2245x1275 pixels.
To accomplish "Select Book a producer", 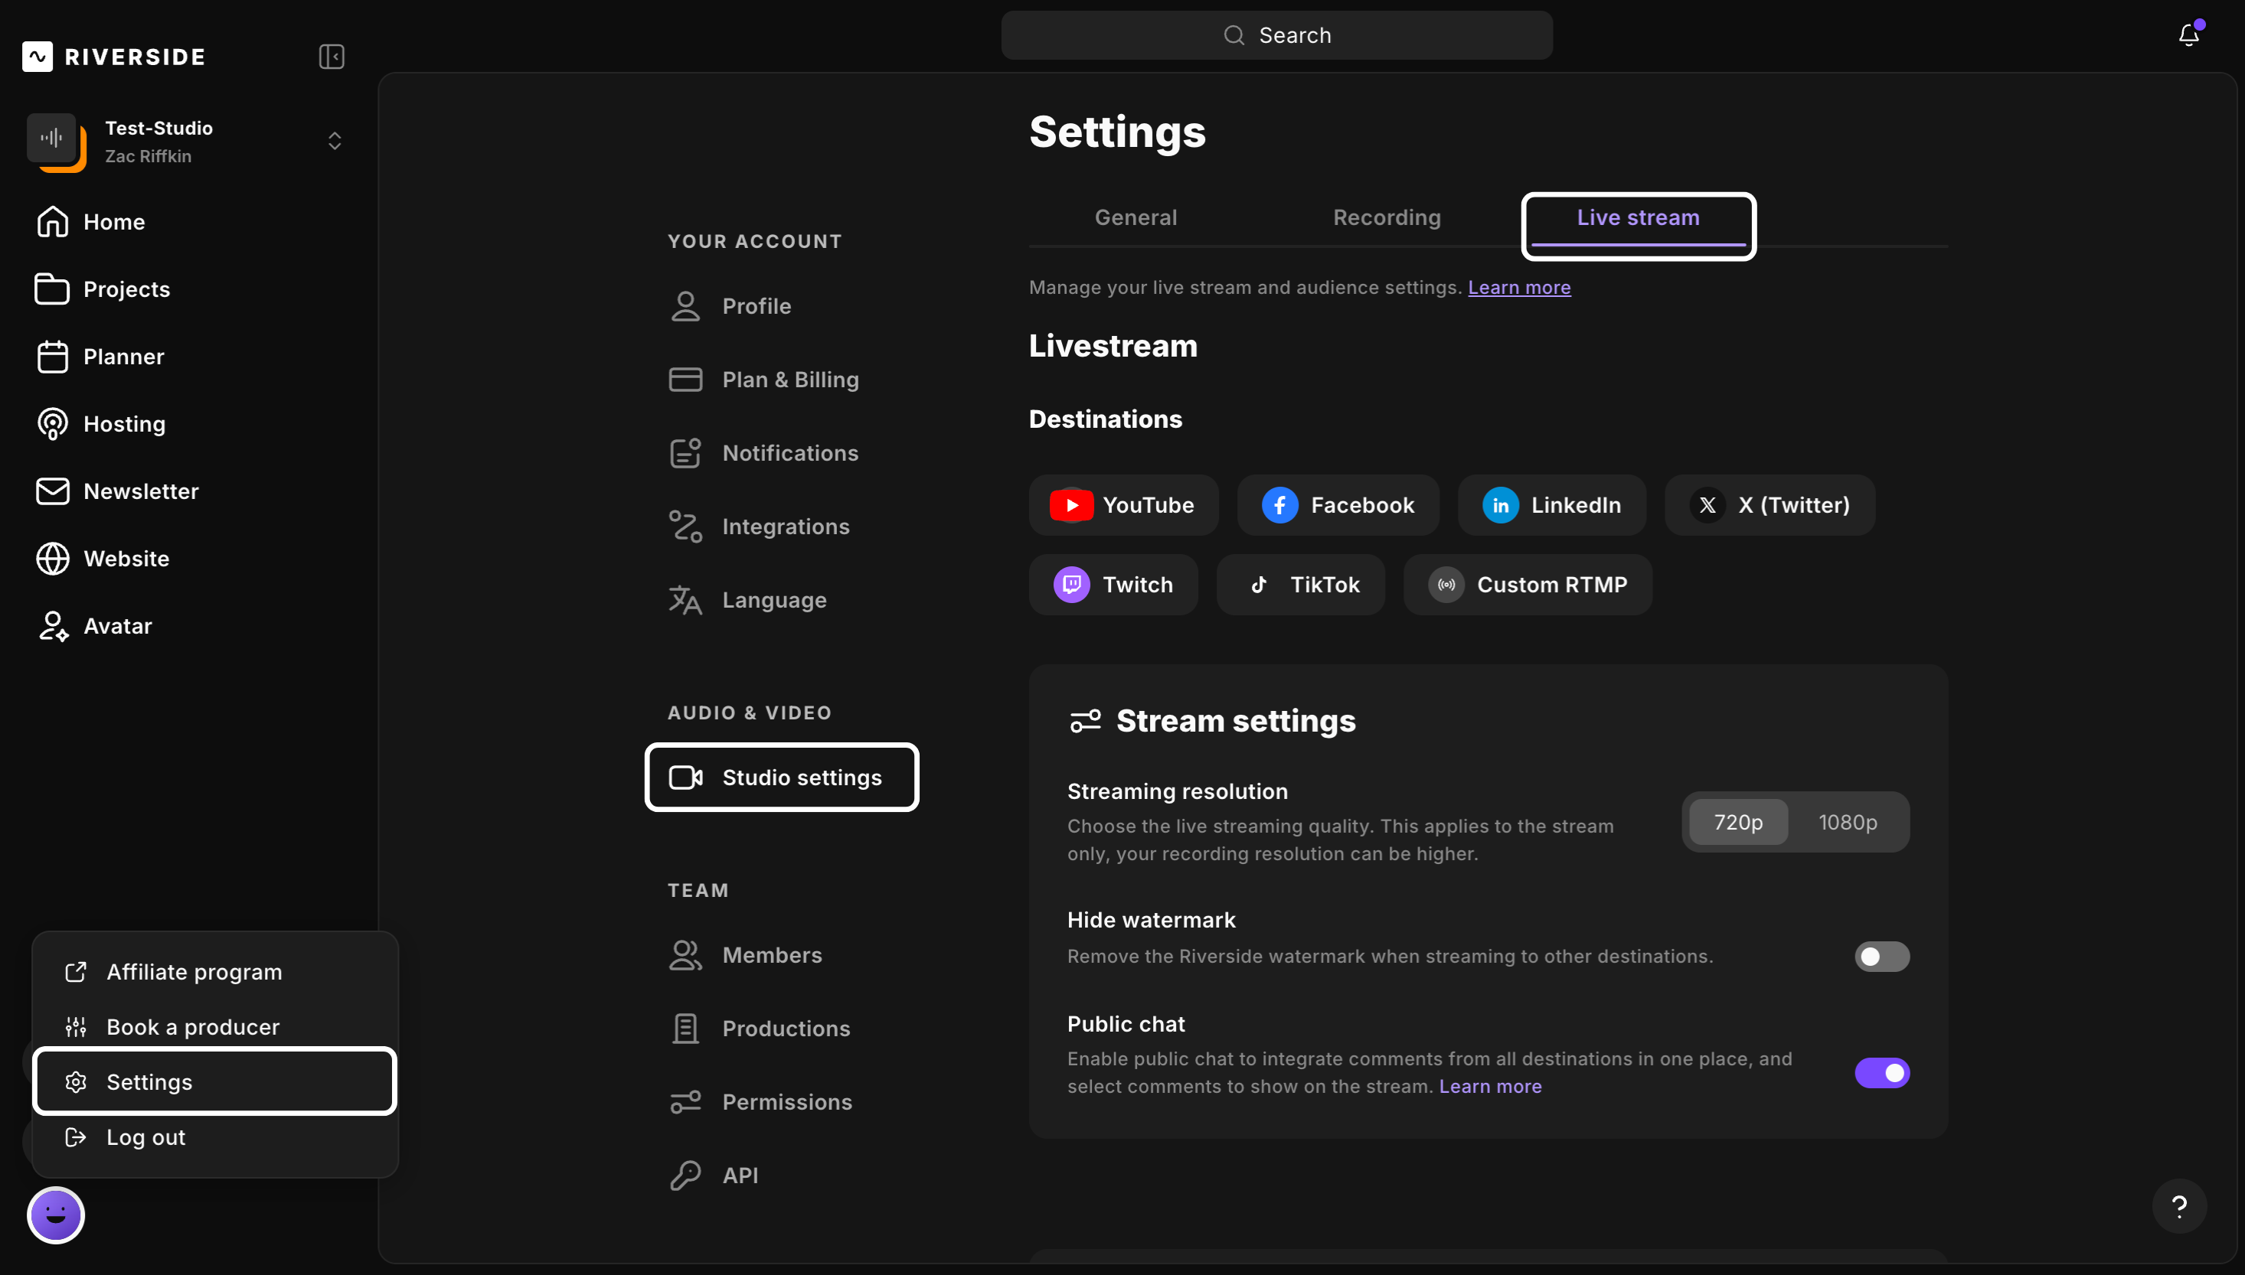I will point(214,1027).
